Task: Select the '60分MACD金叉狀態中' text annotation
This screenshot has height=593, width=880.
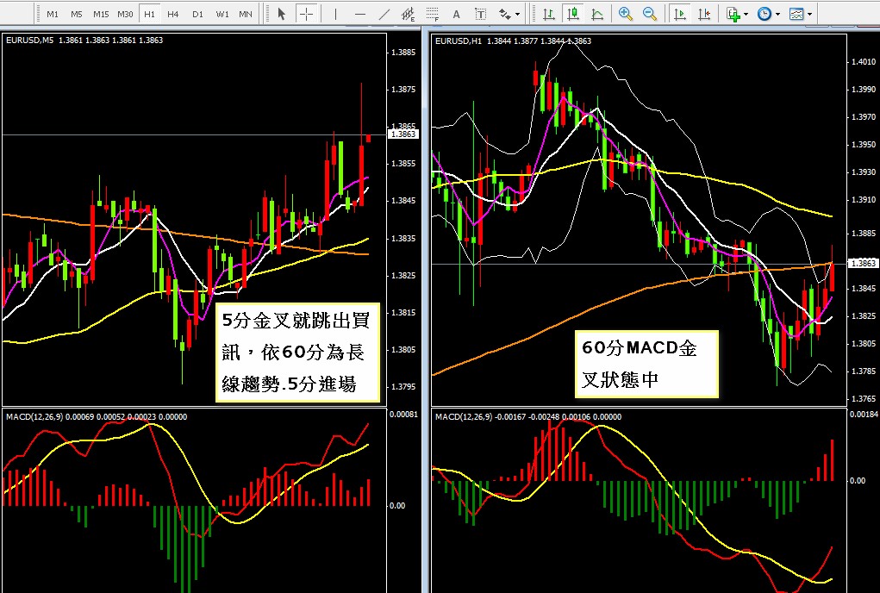Action: pos(646,363)
